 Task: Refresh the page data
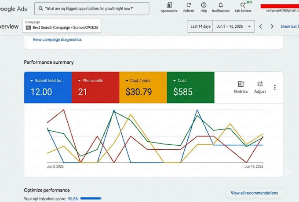(x=189, y=7)
